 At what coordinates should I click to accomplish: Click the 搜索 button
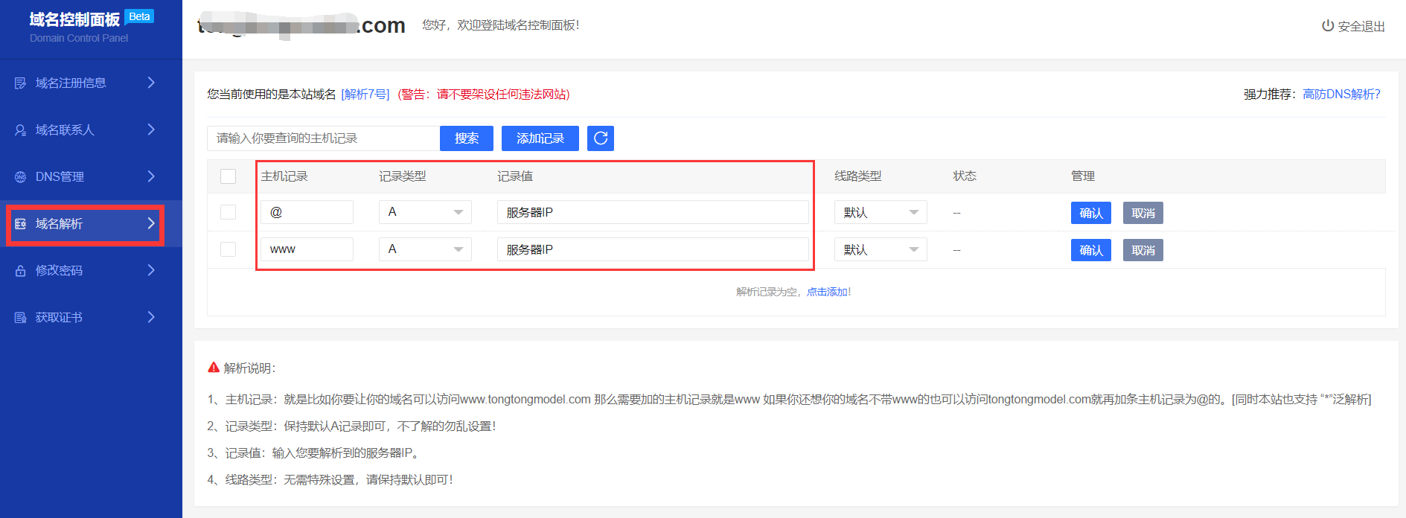point(467,138)
